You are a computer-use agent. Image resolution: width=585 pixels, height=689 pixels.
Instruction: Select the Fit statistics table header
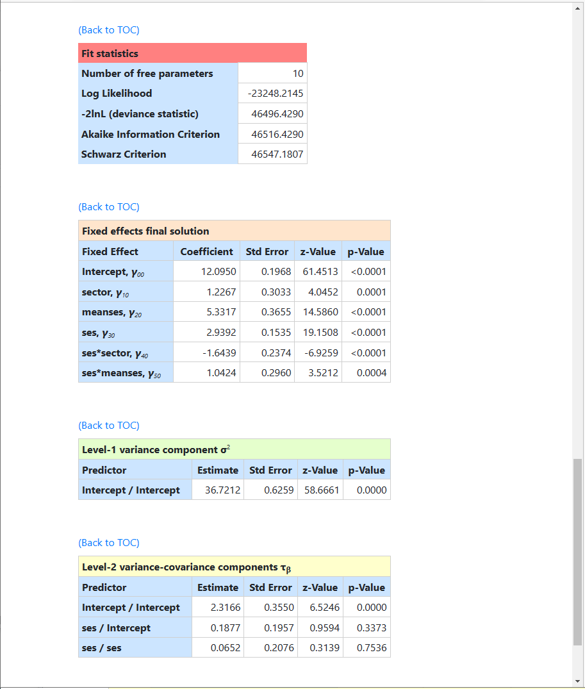pyautogui.click(x=192, y=53)
